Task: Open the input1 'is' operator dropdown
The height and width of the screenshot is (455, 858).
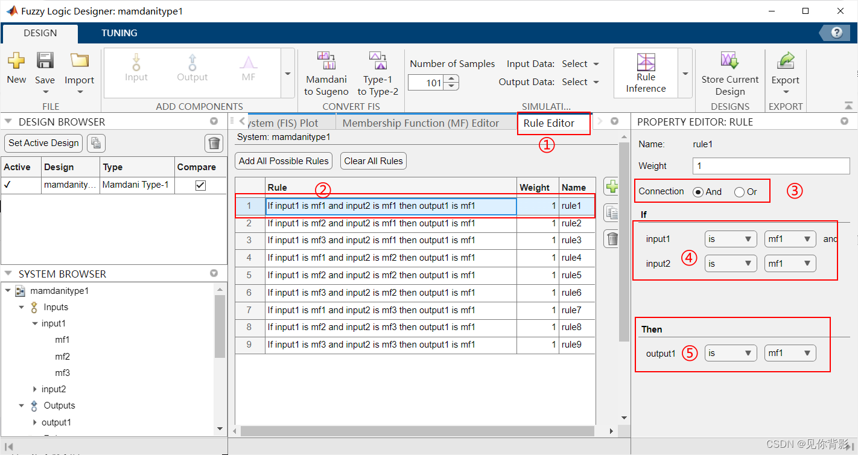Action: click(x=731, y=239)
